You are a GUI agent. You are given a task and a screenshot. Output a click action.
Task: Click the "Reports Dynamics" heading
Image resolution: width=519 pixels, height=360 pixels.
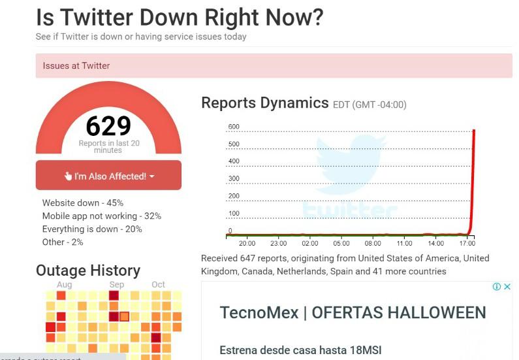click(265, 103)
